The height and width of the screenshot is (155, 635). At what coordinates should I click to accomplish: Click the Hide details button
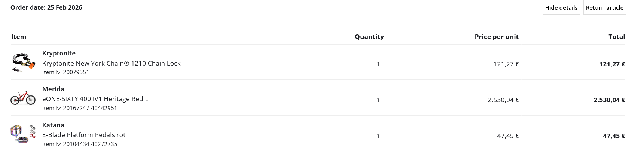tap(561, 7)
